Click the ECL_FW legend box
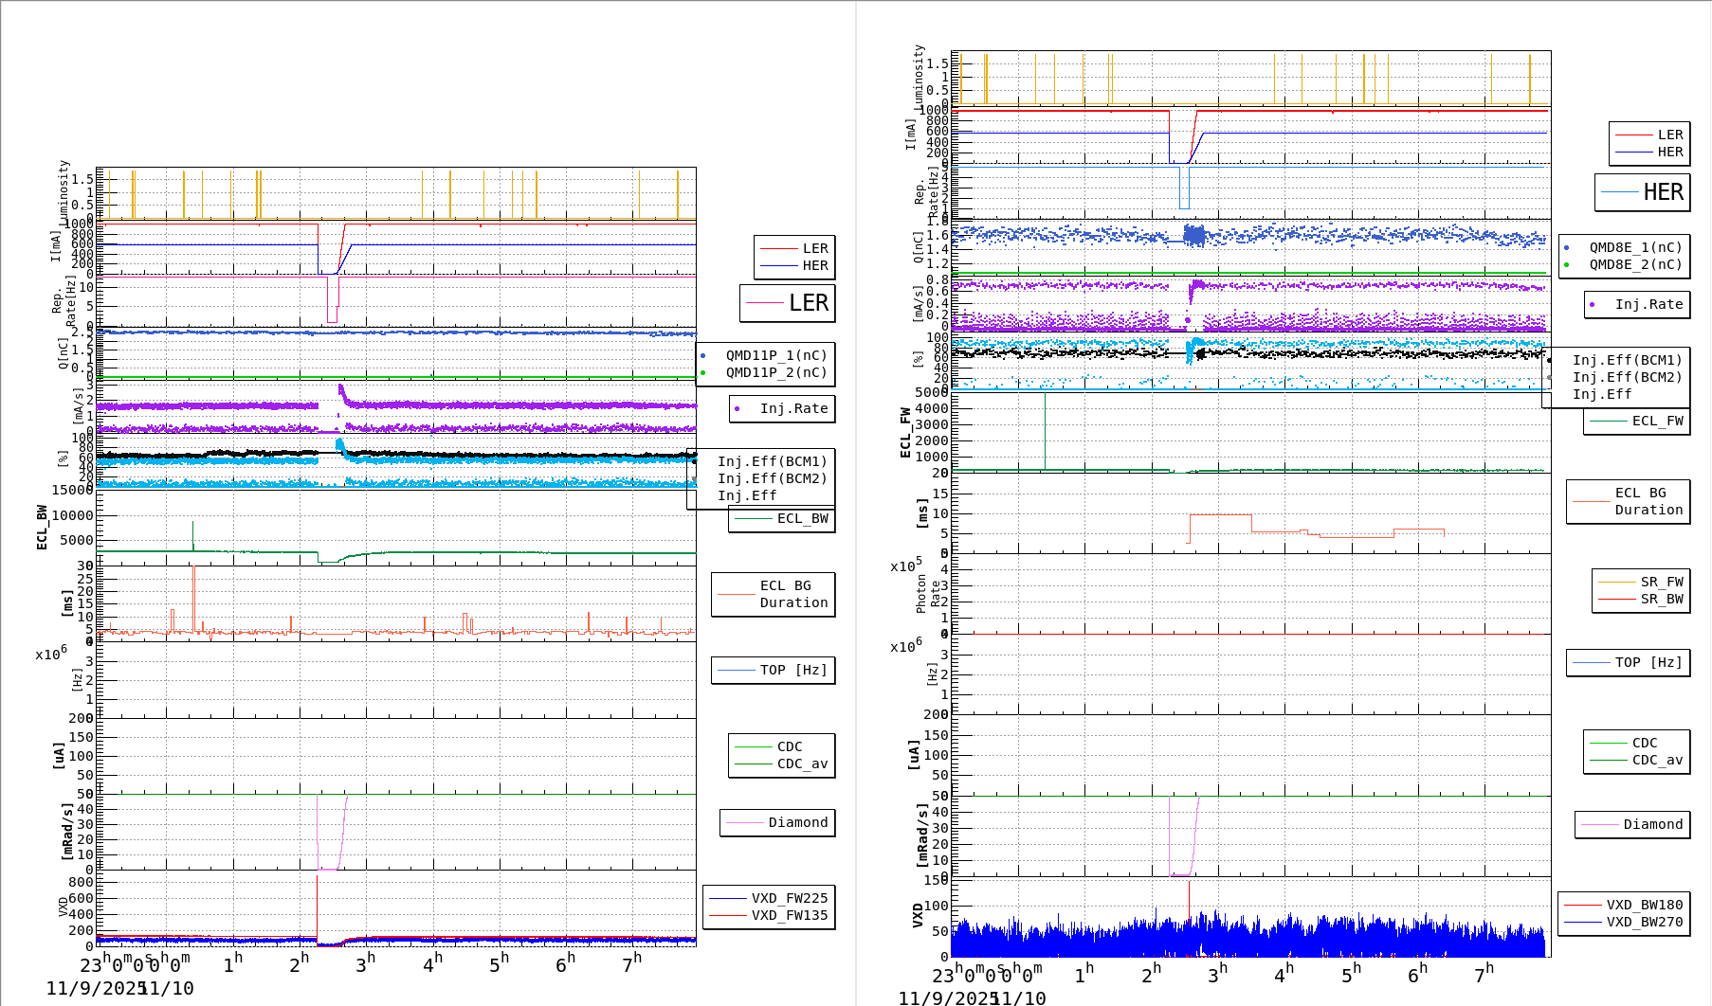This screenshot has width=1712, height=1006. (1637, 422)
